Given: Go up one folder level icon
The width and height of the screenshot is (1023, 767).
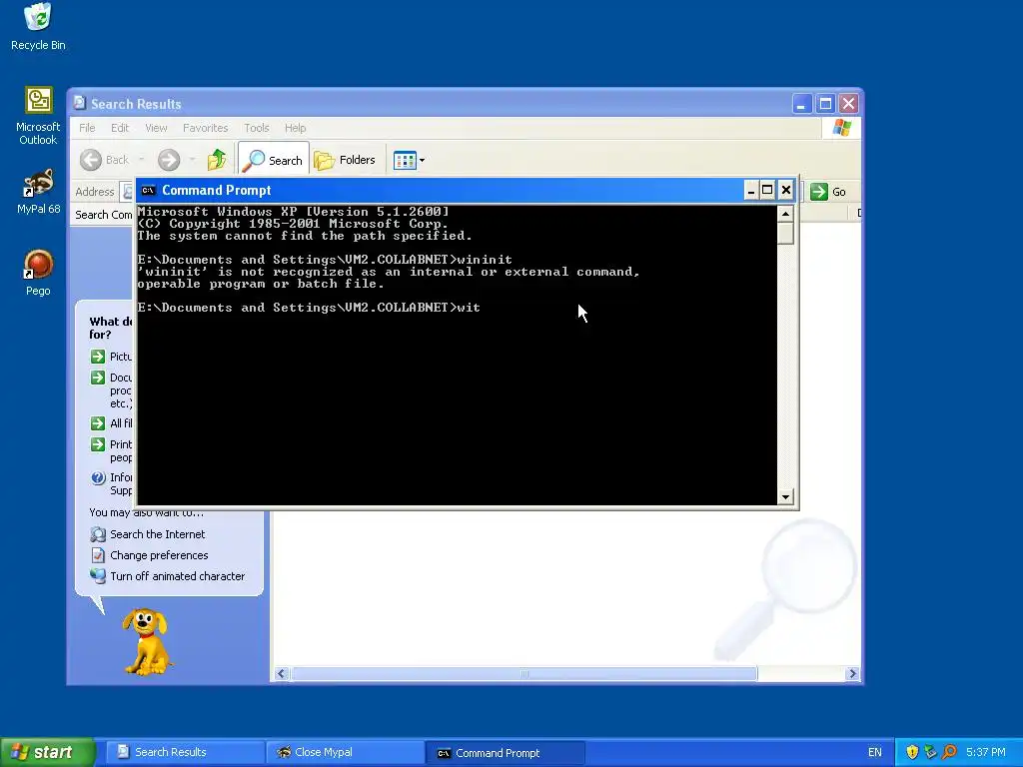Looking at the screenshot, I should coord(217,160).
